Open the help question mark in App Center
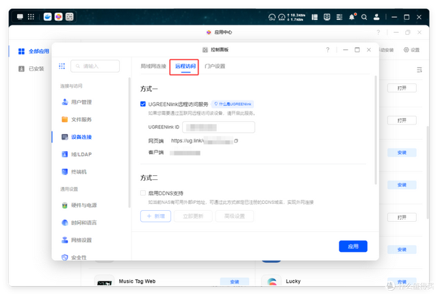The width and height of the screenshot is (438, 295). 378,32
